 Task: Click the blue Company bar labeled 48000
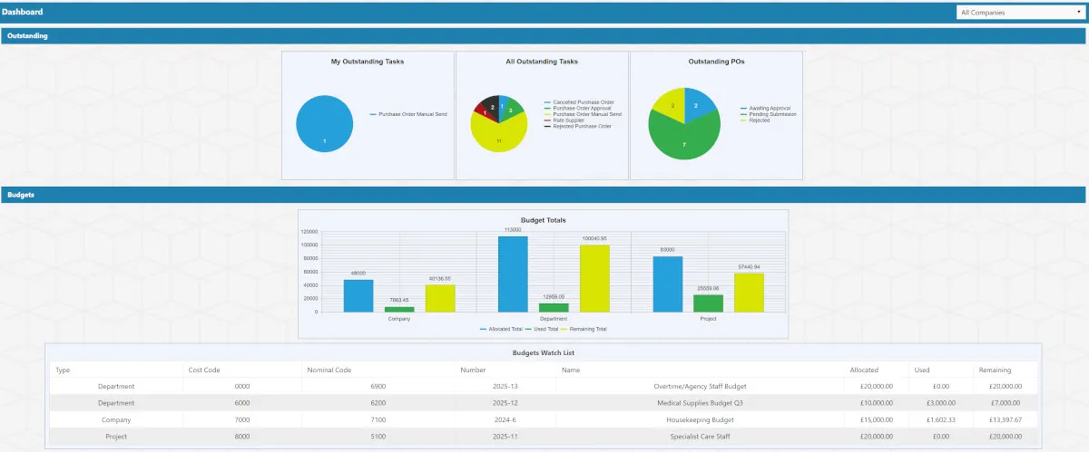click(358, 295)
